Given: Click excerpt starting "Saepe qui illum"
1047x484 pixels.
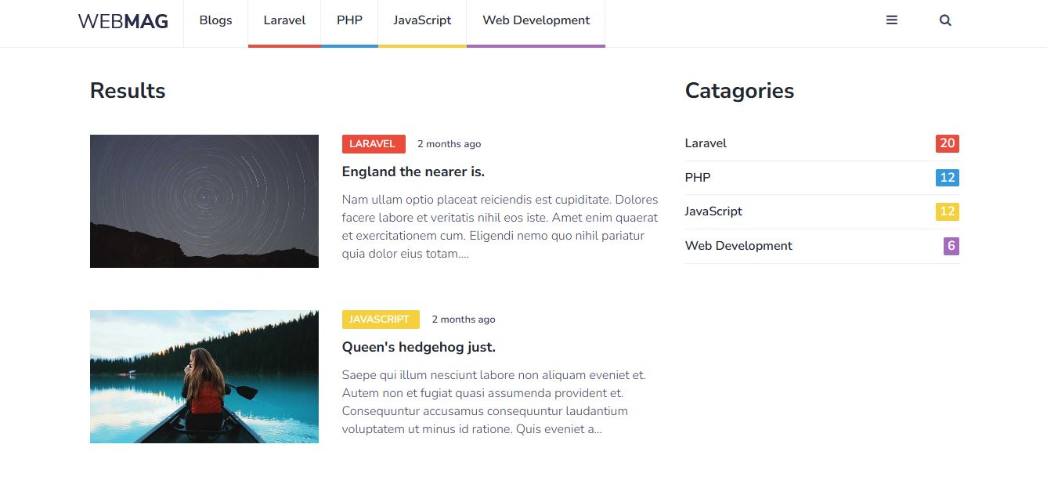Looking at the screenshot, I should (494, 402).
